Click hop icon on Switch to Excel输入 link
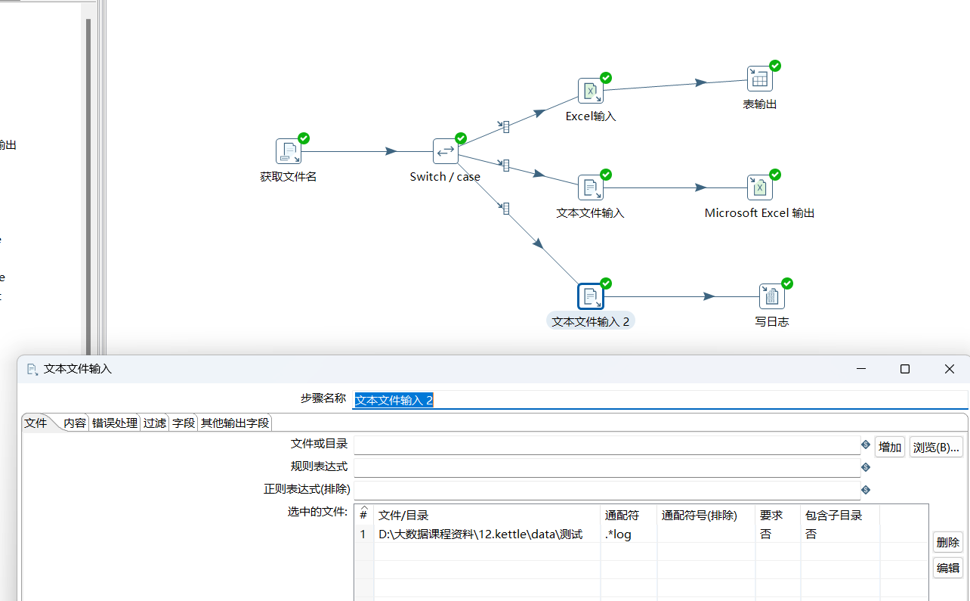This screenshot has height=601, width=970. tap(503, 126)
